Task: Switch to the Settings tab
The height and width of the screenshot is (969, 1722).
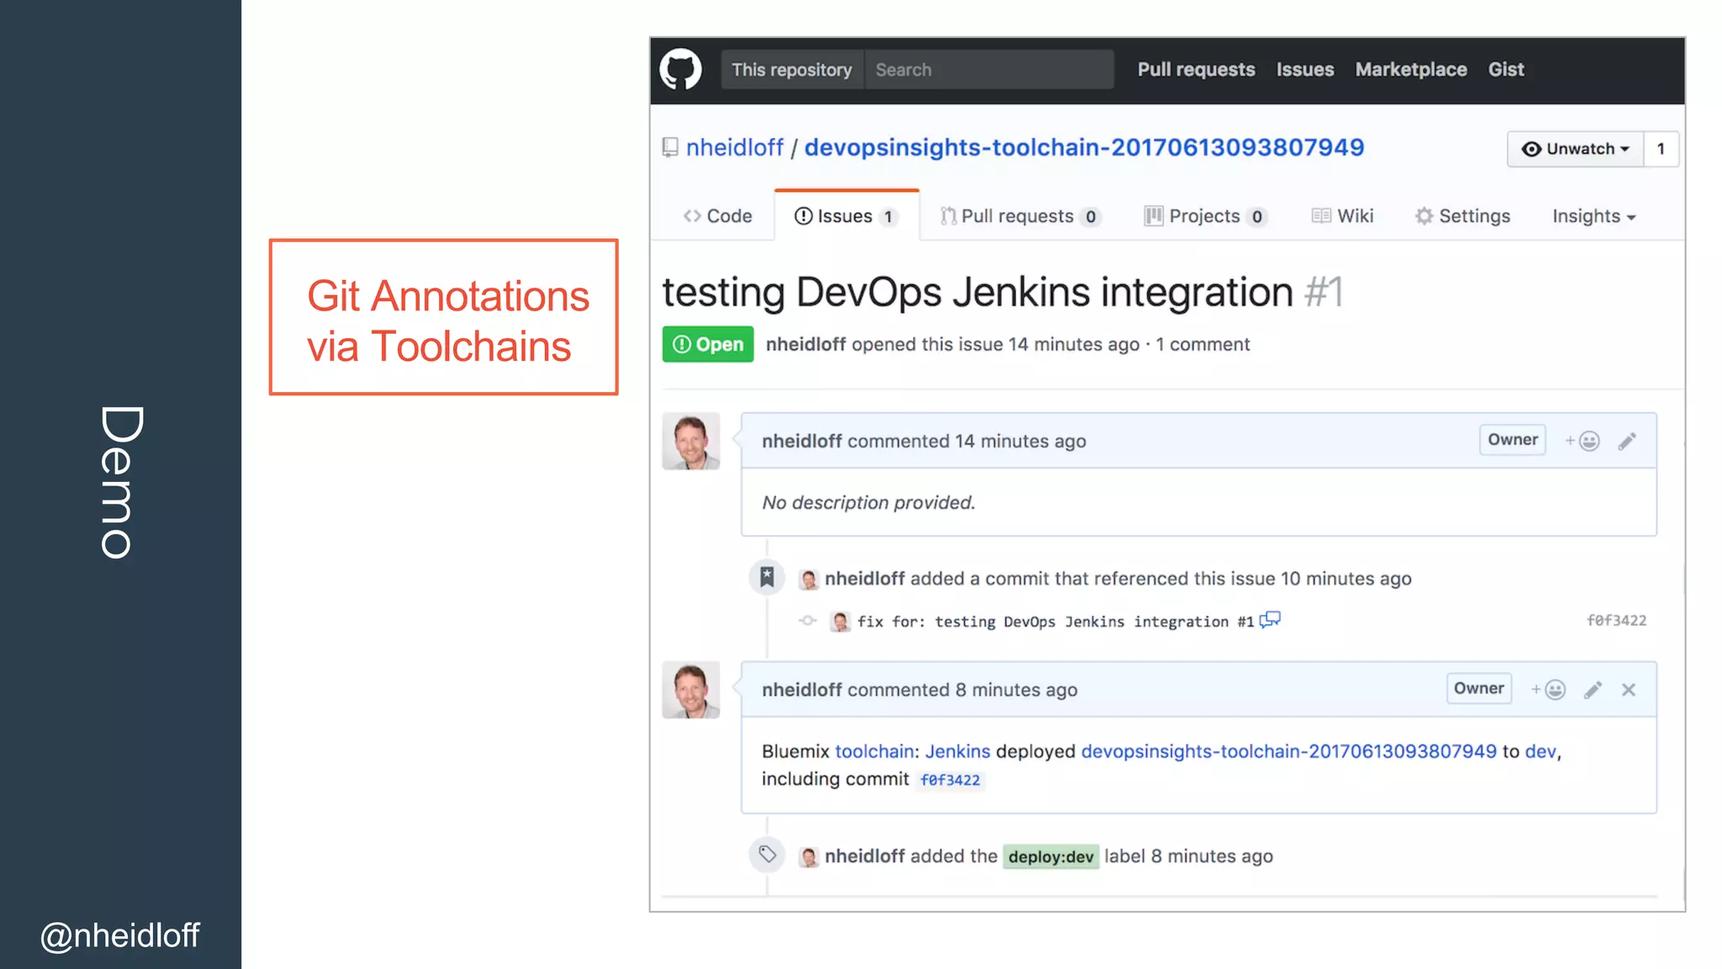Action: 1462,216
